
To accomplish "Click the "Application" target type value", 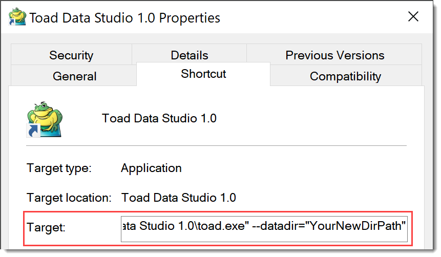I will tap(151, 168).
